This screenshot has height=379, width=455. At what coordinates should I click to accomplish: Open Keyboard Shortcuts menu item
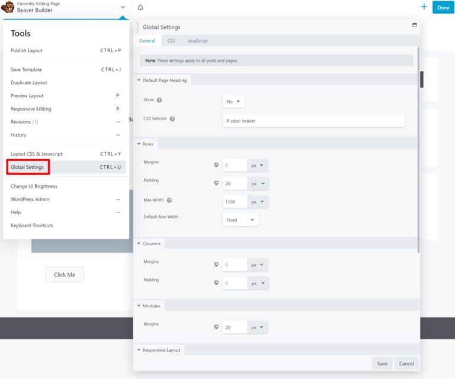click(x=66, y=226)
